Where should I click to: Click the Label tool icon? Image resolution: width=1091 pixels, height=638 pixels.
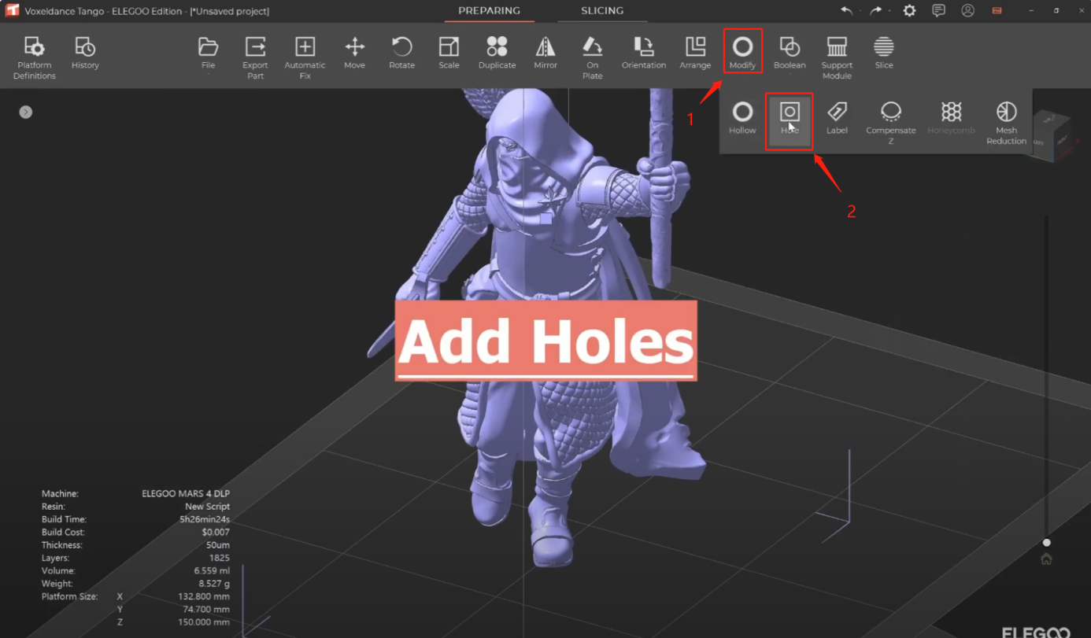click(837, 120)
